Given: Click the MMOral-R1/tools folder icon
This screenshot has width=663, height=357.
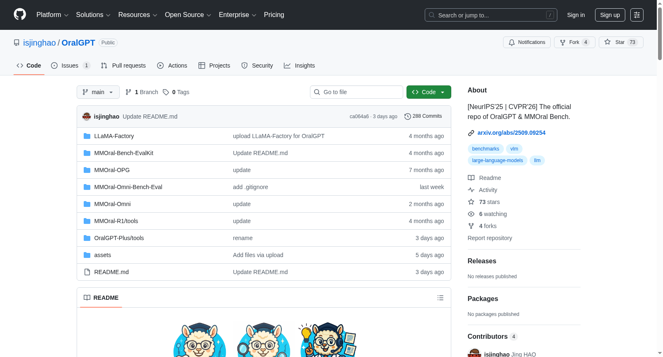Looking at the screenshot, I should click(x=87, y=221).
